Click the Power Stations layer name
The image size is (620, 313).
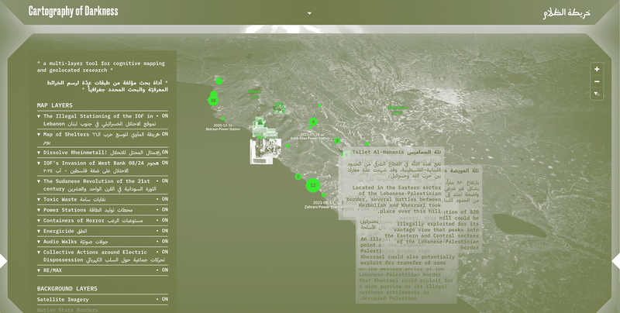point(88,210)
